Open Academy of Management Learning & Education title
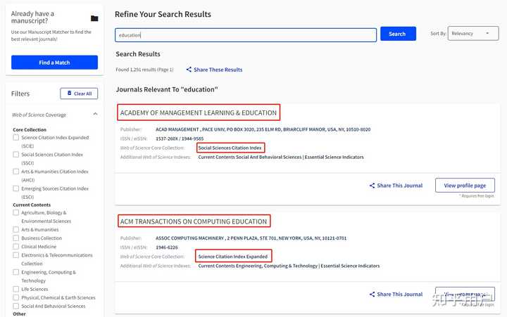This screenshot has width=507, height=317. click(199, 112)
